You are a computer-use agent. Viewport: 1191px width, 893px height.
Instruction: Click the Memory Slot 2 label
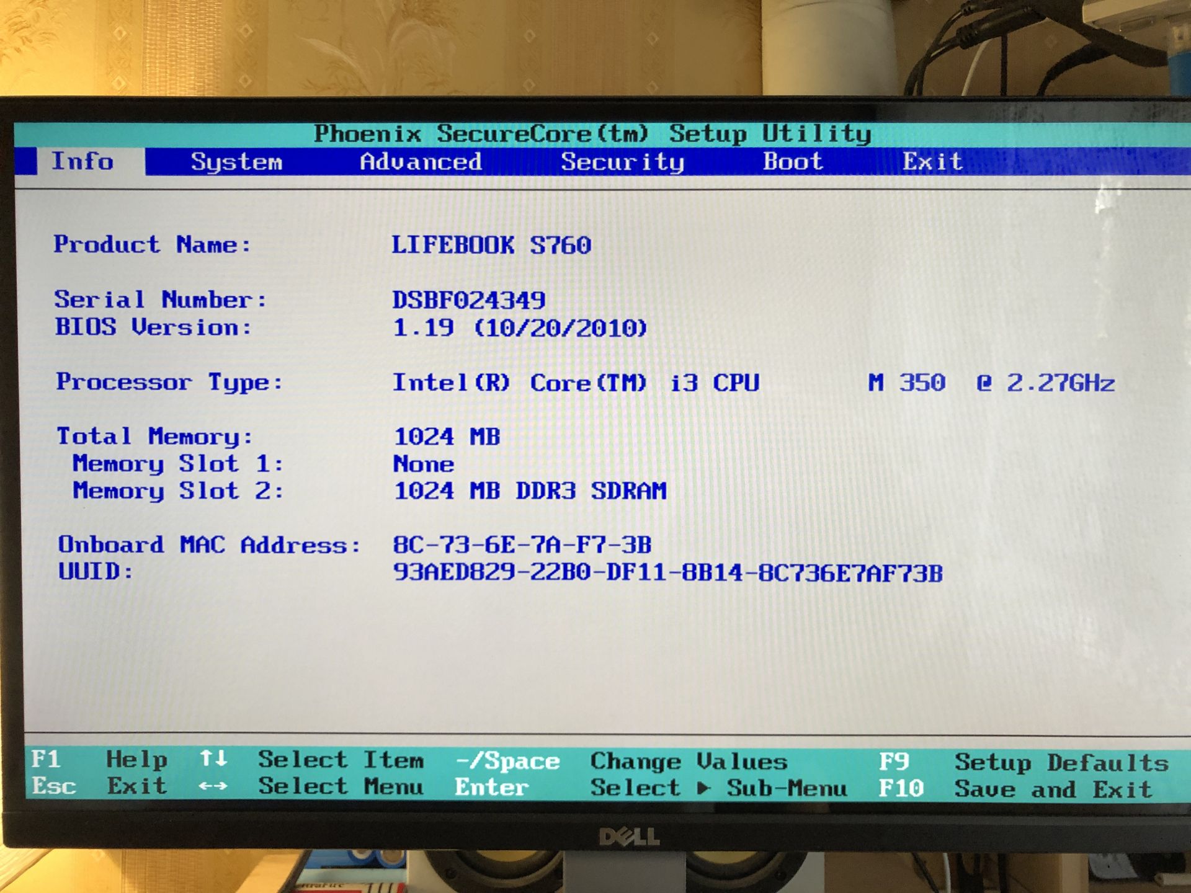pos(178,491)
